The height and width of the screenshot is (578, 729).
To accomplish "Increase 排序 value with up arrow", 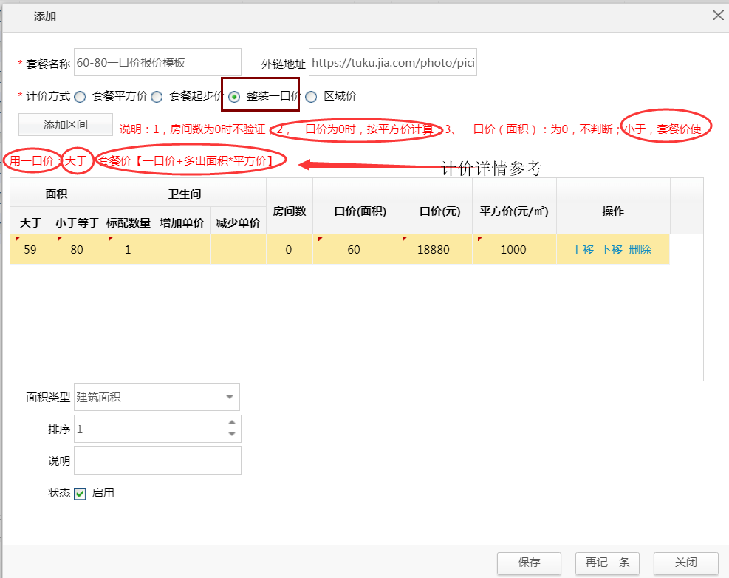I will (232, 422).
